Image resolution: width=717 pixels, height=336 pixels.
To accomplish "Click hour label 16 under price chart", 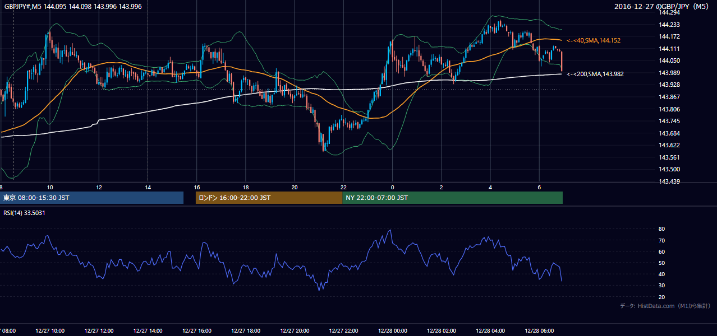I will click(x=197, y=187).
